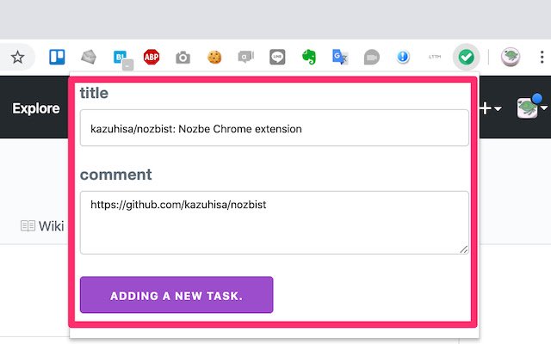This screenshot has height=344, width=551.
Task: Switch to the Wiki tab
Action: point(42,226)
